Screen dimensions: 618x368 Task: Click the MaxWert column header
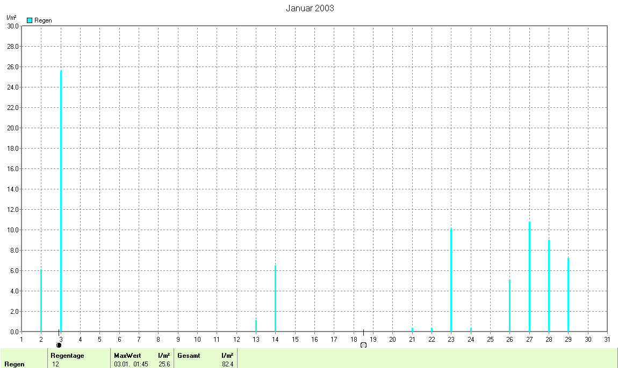126,355
